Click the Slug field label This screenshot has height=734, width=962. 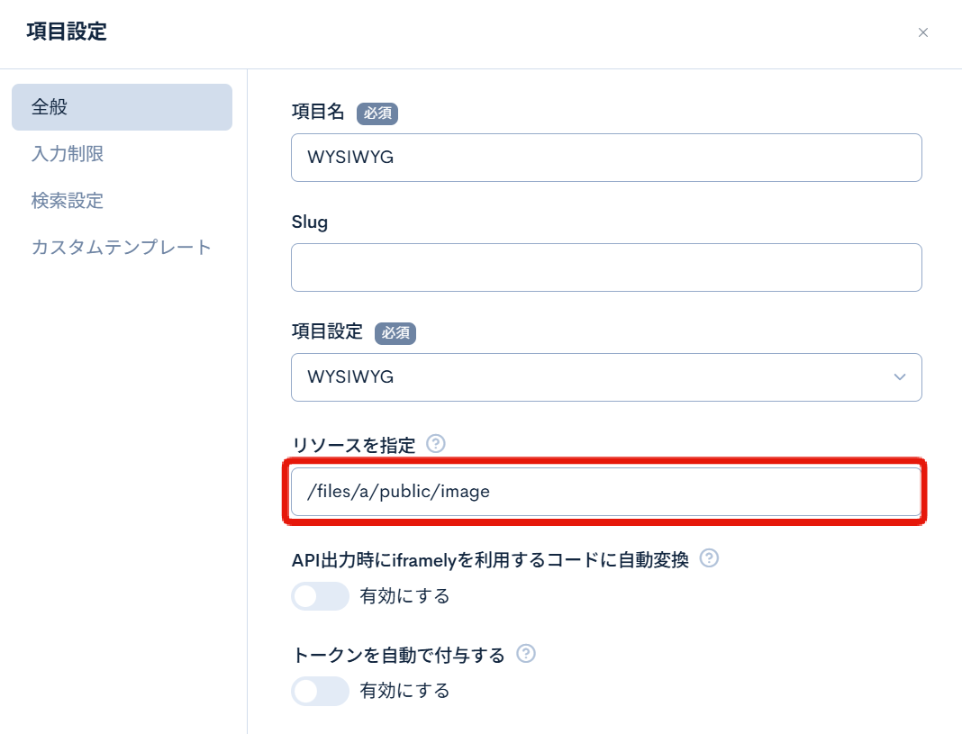(310, 222)
